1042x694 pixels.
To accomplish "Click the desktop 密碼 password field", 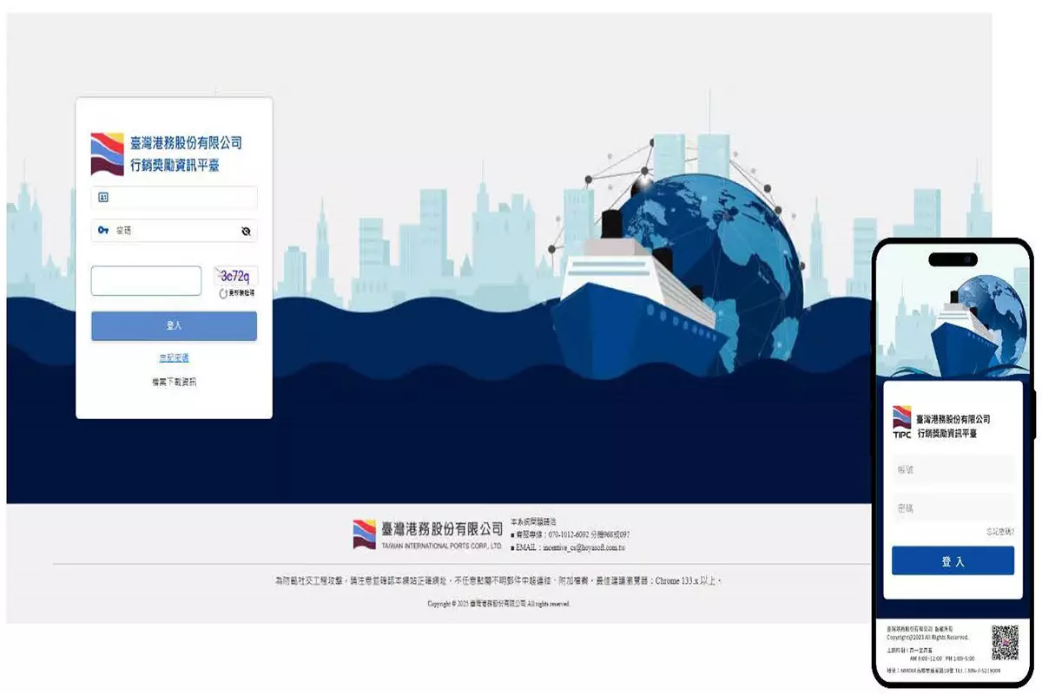I will 175,231.
